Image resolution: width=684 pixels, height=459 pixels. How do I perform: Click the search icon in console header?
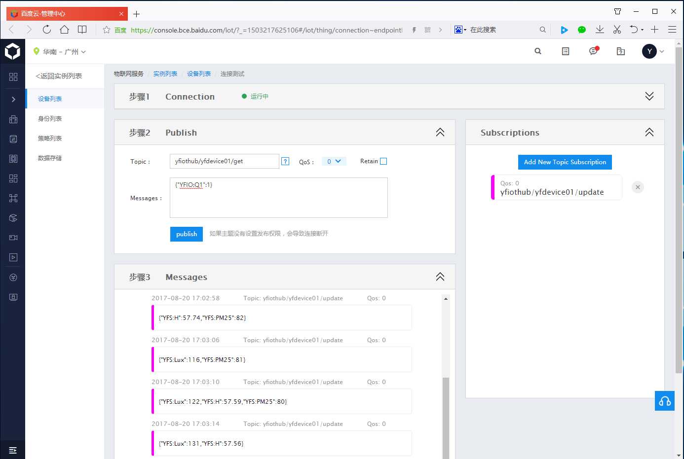[538, 51]
